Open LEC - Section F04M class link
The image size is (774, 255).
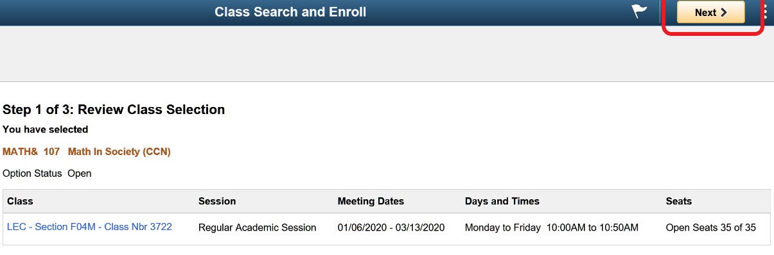coord(89,226)
